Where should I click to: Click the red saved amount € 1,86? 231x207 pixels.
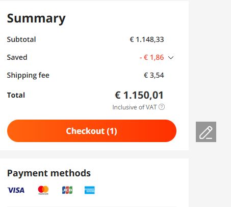tap(151, 57)
